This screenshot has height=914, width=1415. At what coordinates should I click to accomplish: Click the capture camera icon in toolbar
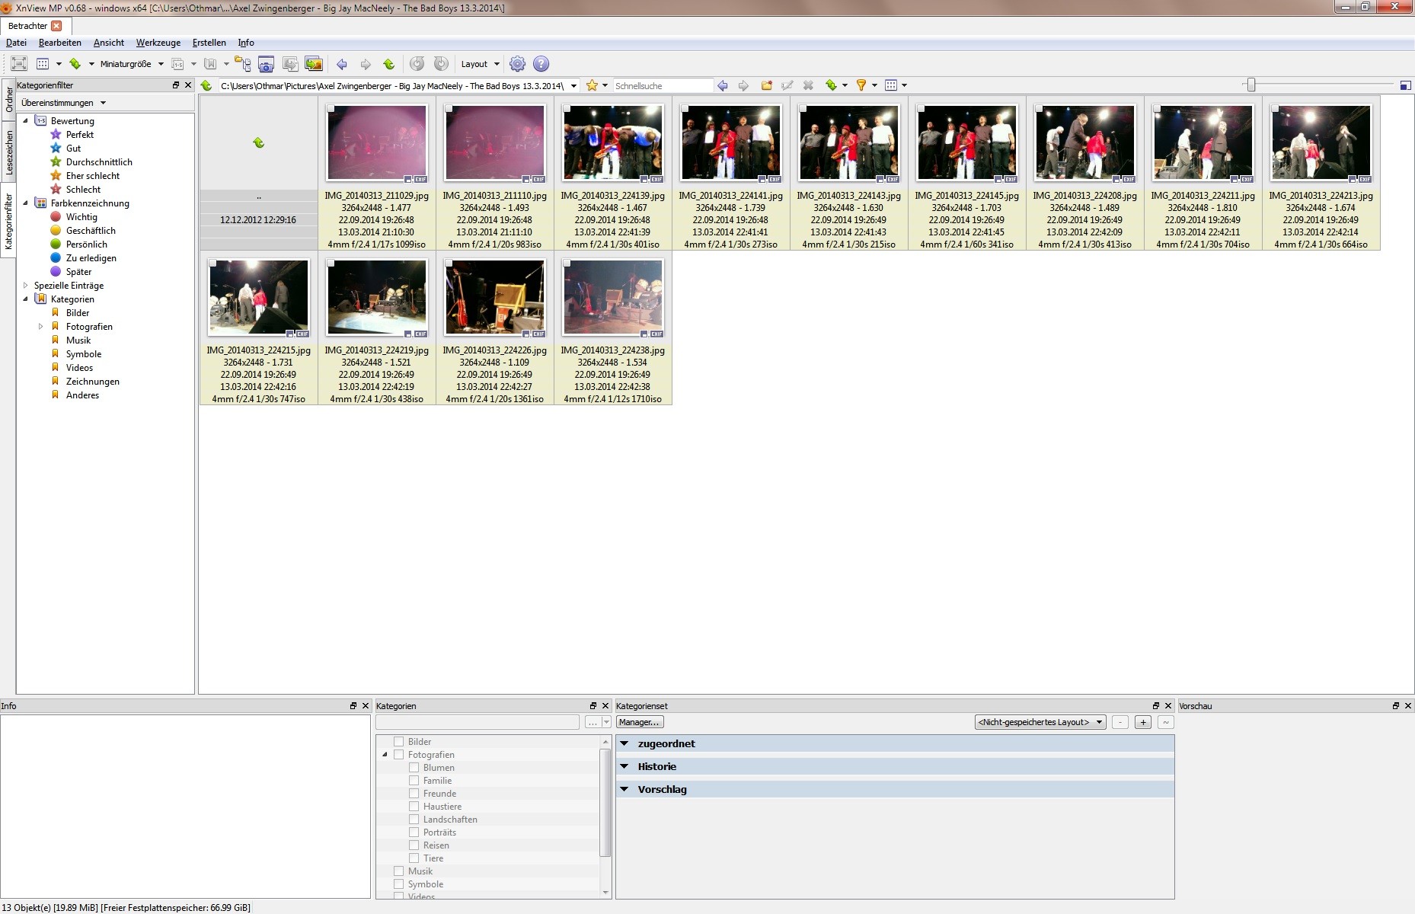click(x=266, y=64)
